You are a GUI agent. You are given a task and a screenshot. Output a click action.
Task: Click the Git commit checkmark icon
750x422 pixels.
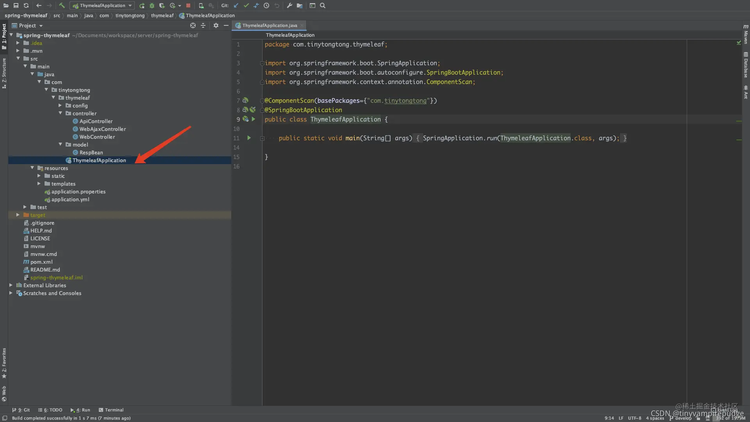[x=245, y=5]
